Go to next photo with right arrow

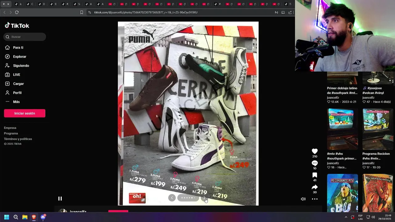[x=204, y=198]
